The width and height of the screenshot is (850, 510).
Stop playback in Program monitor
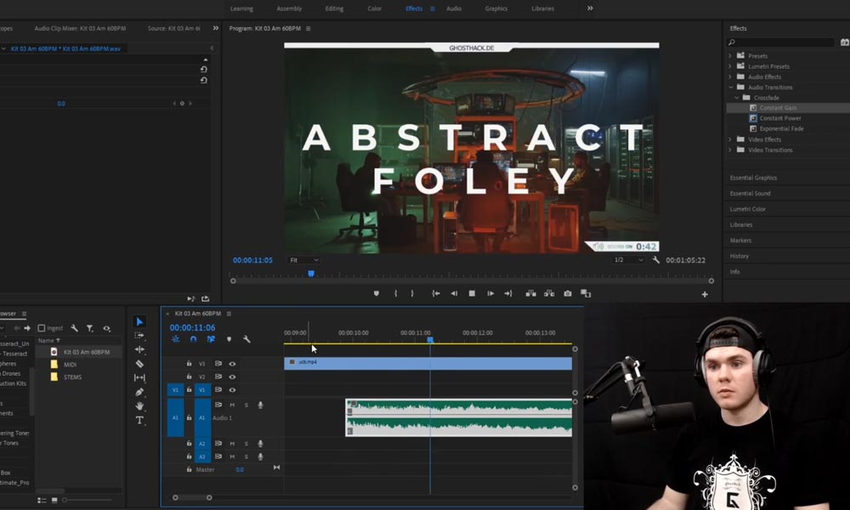(x=472, y=293)
